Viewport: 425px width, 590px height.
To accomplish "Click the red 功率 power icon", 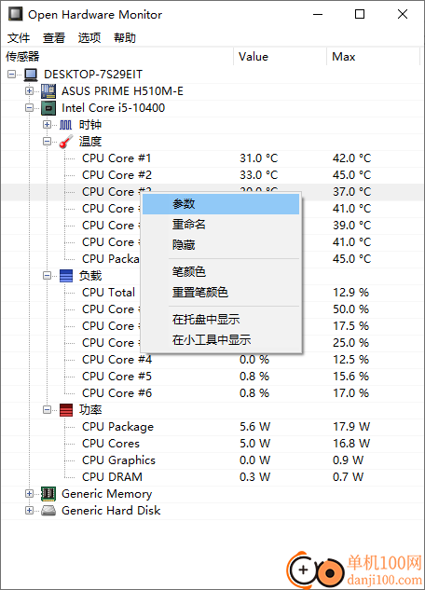I will 66,410.
